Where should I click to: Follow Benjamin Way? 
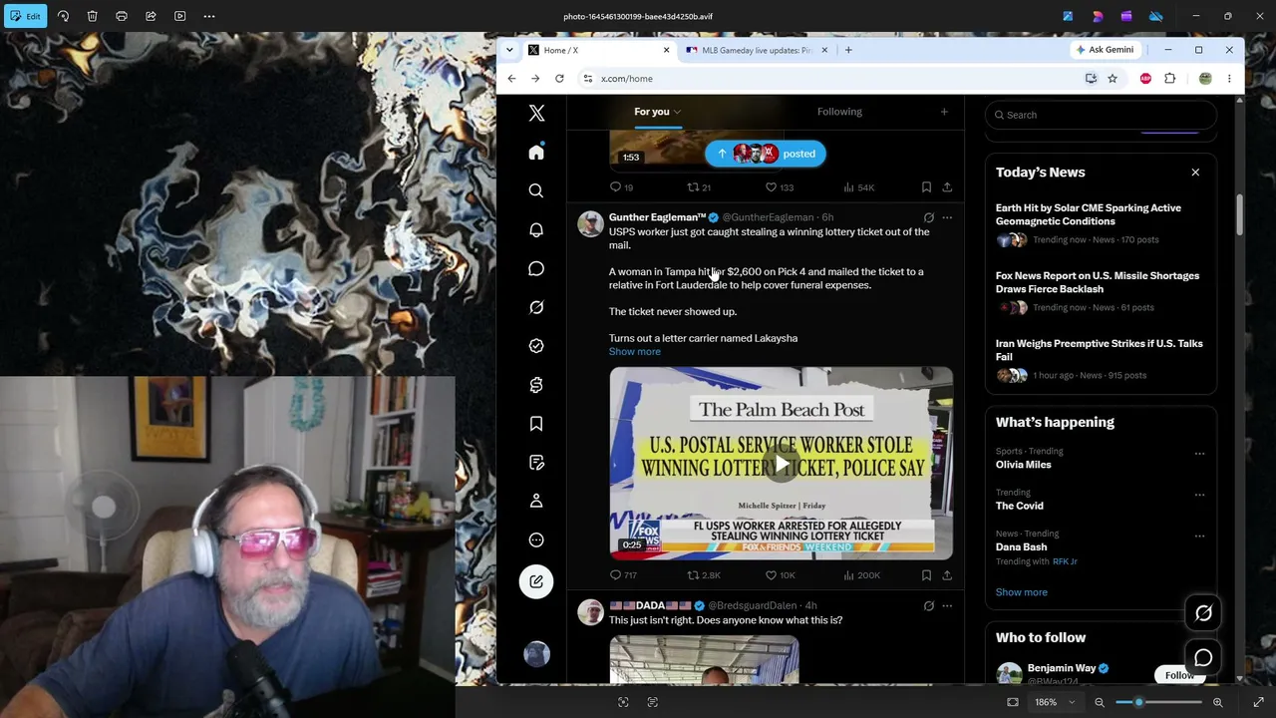coord(1179,675)
